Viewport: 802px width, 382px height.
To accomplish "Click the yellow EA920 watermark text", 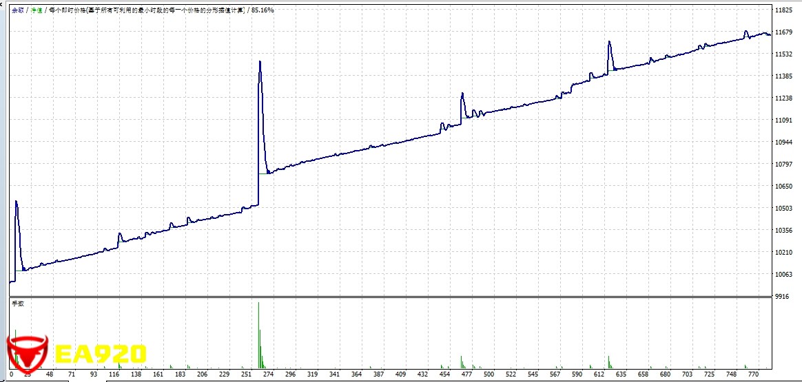I will [x=101, y=354].
